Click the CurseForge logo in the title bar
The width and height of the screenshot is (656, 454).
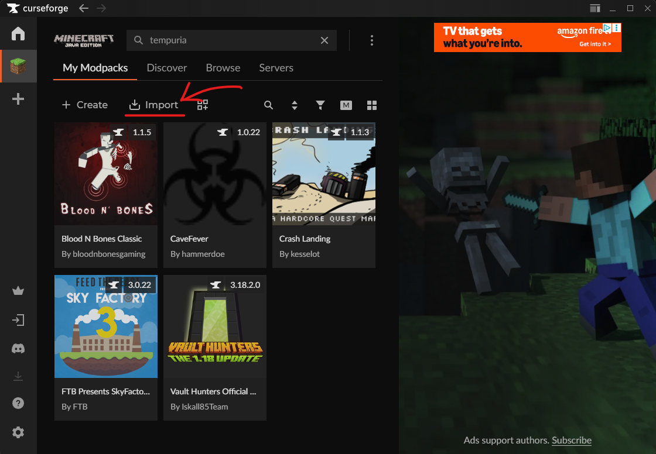tap(37, 8)
